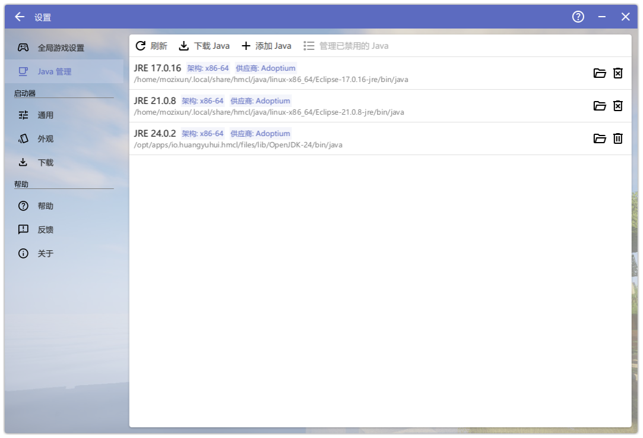Open the help question mark icon in title bar
Viewport: 643px width, 438px height.
[578, 17]
